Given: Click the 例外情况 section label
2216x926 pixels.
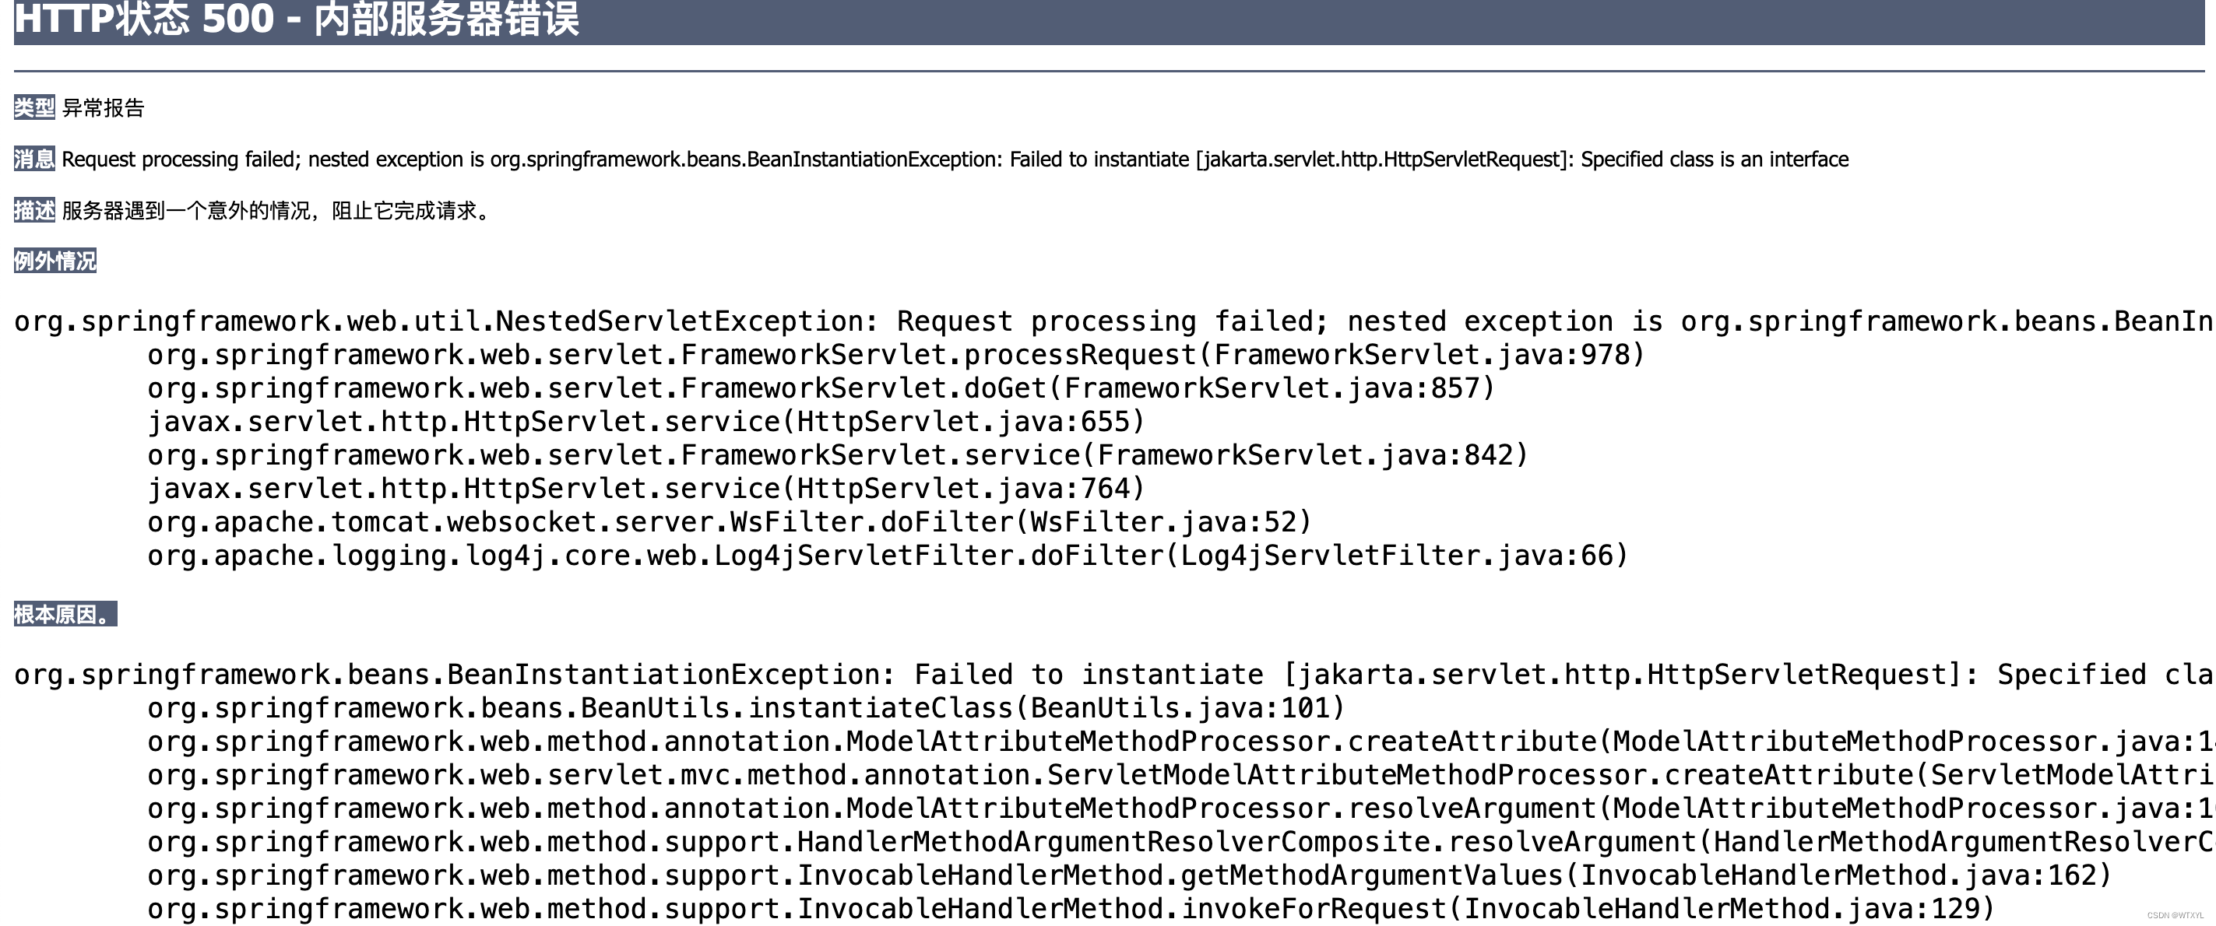Looking at the screenshot, I should tap(55, 261).
